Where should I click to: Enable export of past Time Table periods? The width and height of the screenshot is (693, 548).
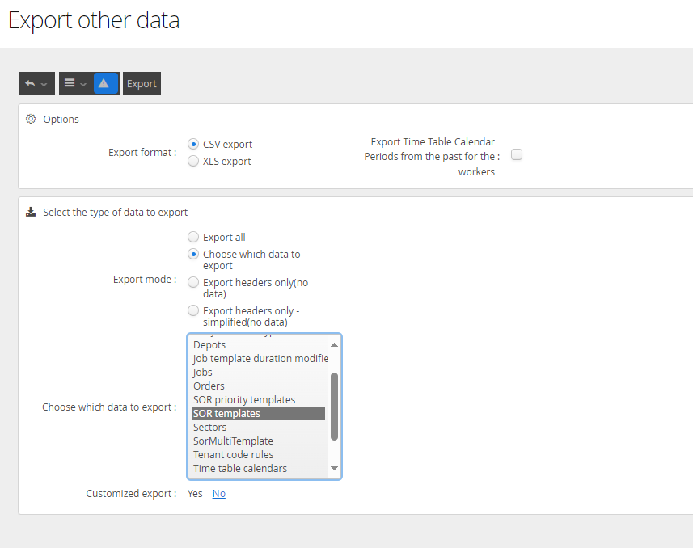coord(516,154)
